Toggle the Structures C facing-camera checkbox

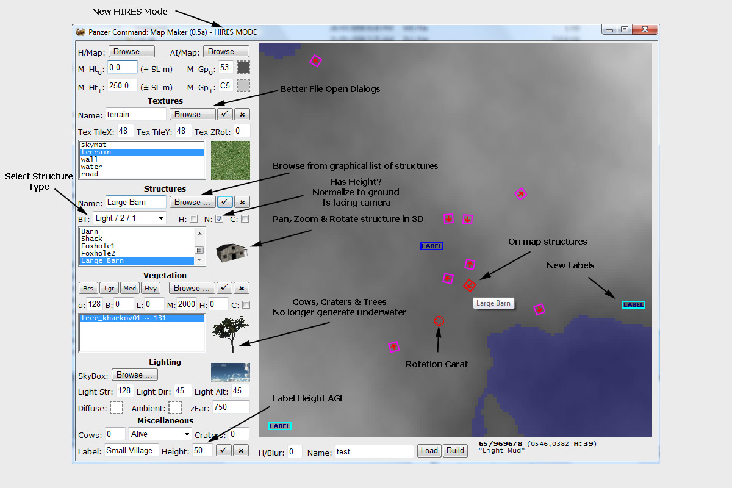pyautogui.click(x=245, y=218)
